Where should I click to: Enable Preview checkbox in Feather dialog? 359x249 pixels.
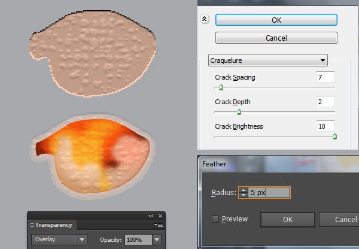[215, 219]
